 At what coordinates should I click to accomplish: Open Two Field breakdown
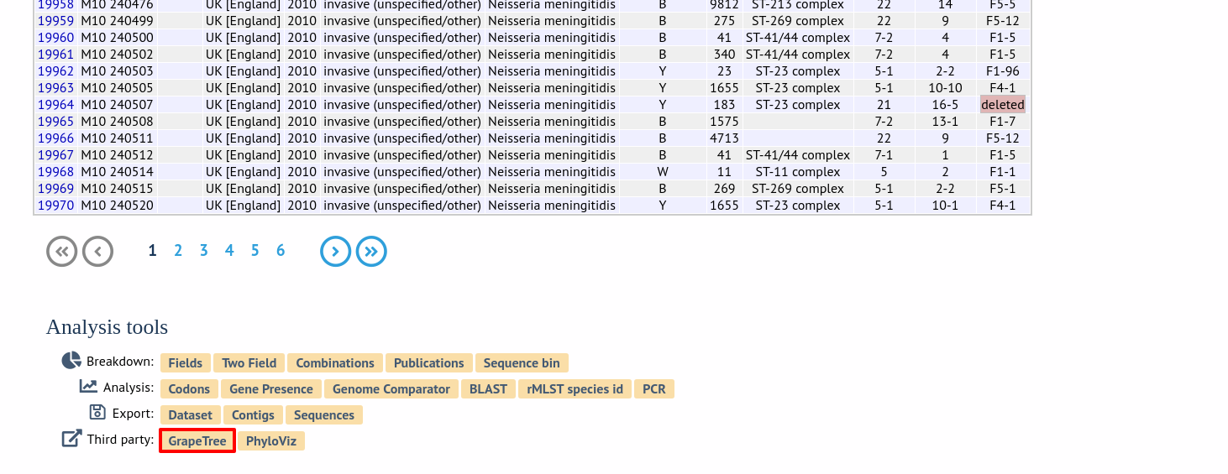click(249, 362)
